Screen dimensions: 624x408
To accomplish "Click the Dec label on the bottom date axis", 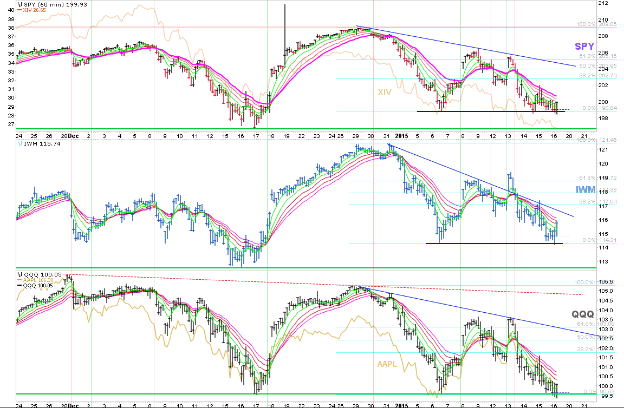I will [x=73, y=406].
